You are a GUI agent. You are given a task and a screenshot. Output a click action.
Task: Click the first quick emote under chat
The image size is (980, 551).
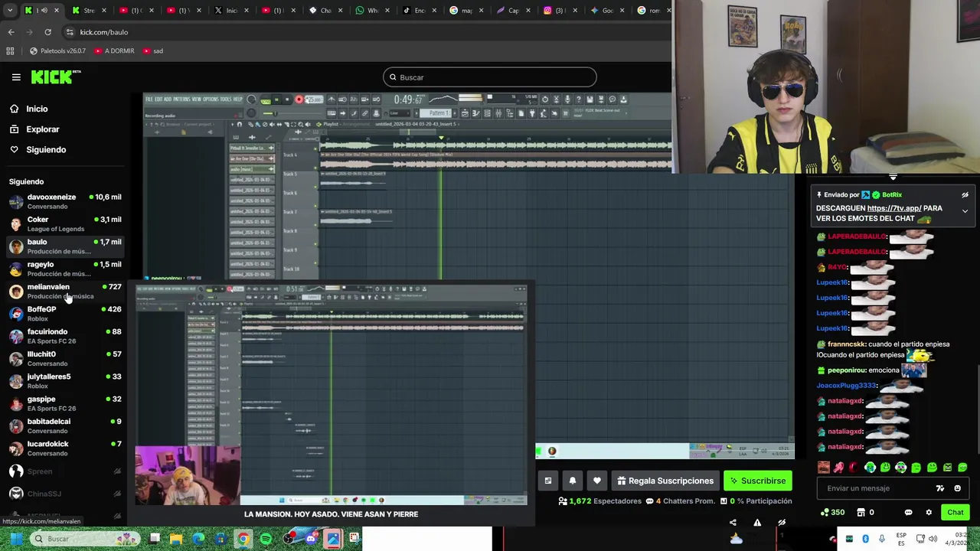point(824,468)
